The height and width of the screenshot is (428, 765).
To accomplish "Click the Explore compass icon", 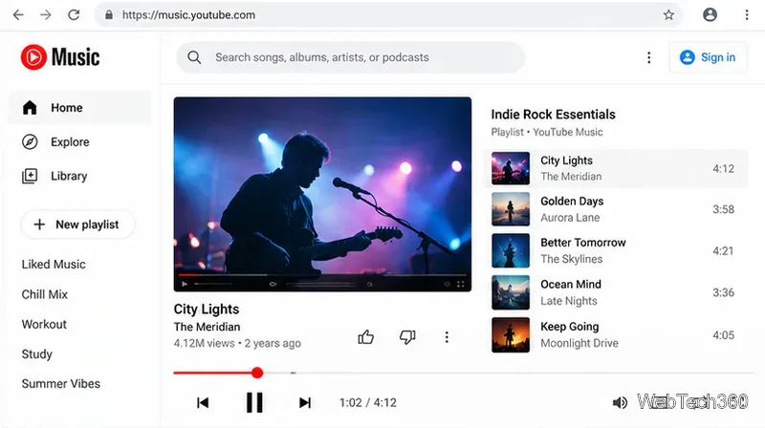I will (30, 141).
